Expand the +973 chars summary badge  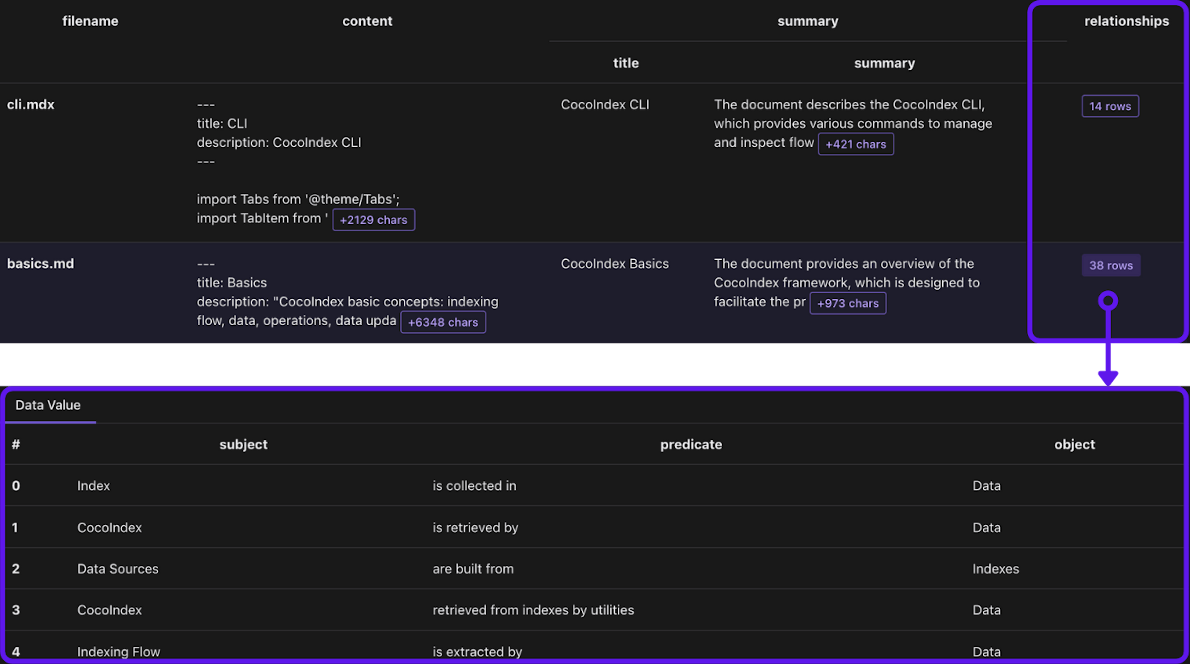coord(848,303)
